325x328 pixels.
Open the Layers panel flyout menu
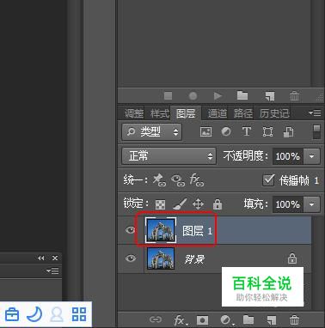(x=315, y=112)
